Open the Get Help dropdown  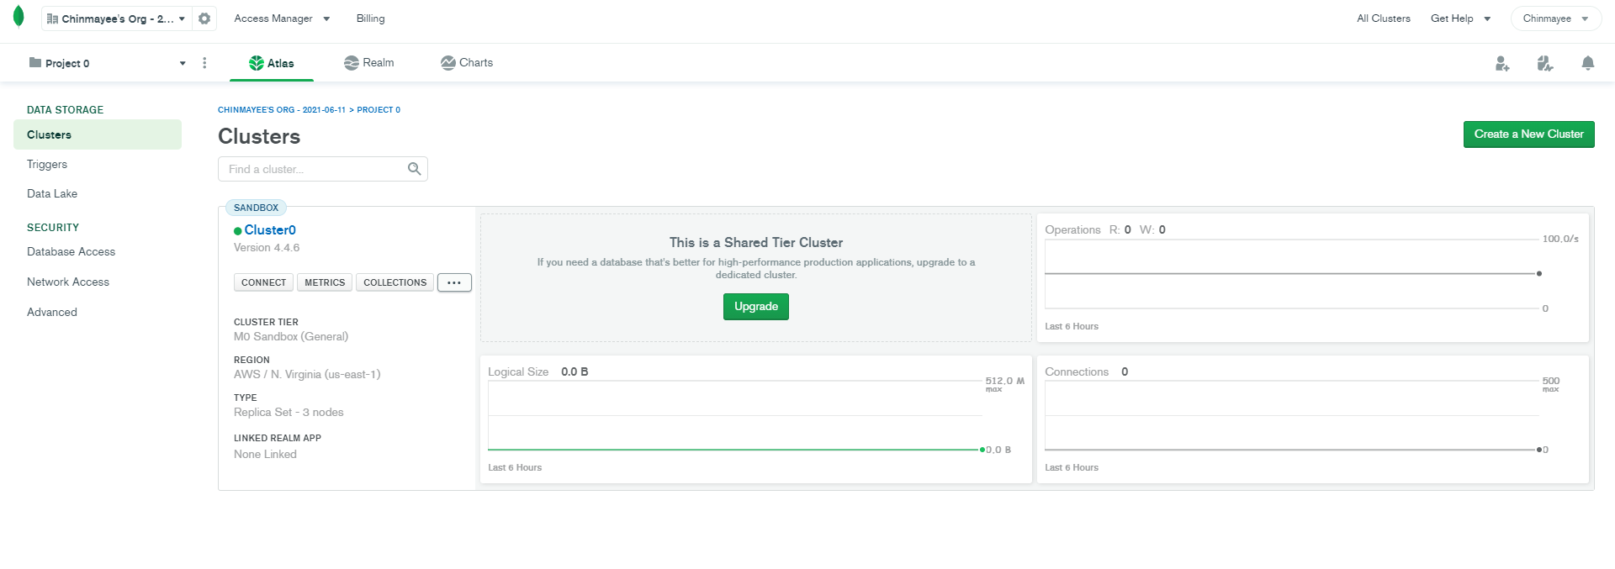click(1460, 18)
